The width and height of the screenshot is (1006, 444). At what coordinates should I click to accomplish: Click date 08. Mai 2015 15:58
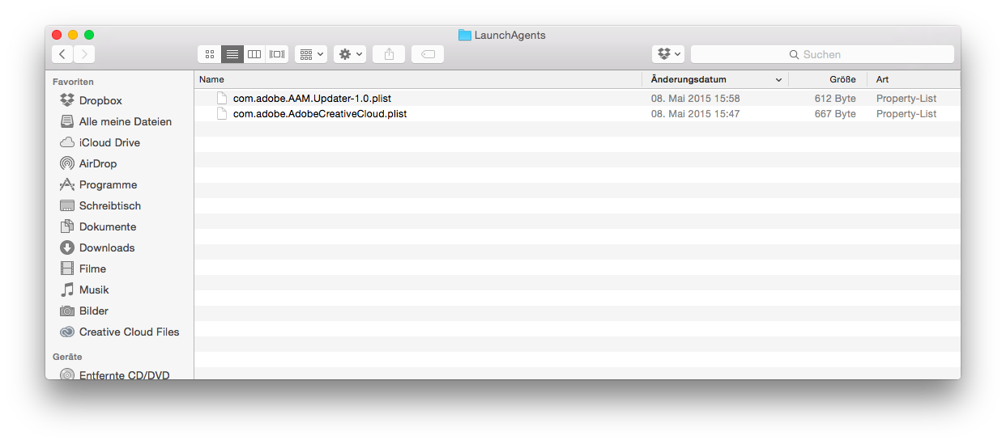coord(695,99)
